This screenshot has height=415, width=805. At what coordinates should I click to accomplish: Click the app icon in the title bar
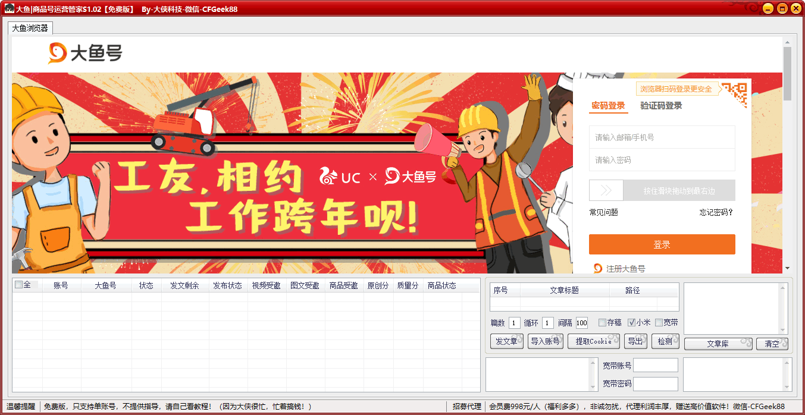coord(10,9)
